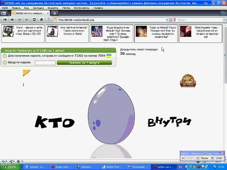Go back with the Back arrow
This screenshot has width=227, height=170.
tap(12, 20)
